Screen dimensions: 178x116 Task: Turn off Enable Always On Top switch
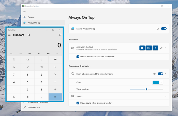[164, 29]
